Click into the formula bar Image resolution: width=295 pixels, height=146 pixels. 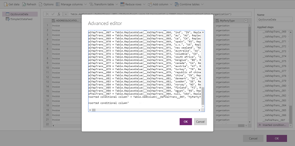[157, 14]
